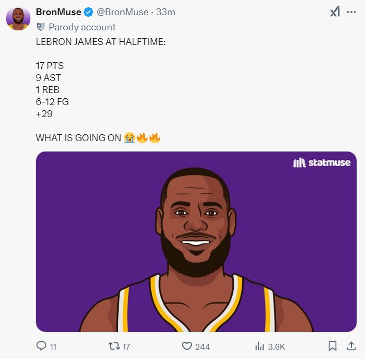Click the share upload-arrow icon

pos(351,346)
